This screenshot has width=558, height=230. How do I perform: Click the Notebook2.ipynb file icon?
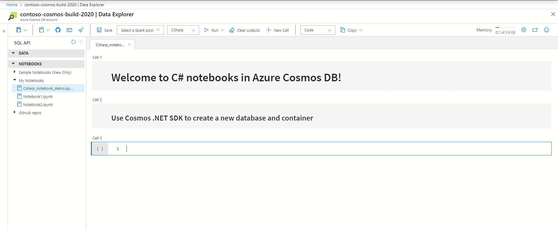pos(19,104)
